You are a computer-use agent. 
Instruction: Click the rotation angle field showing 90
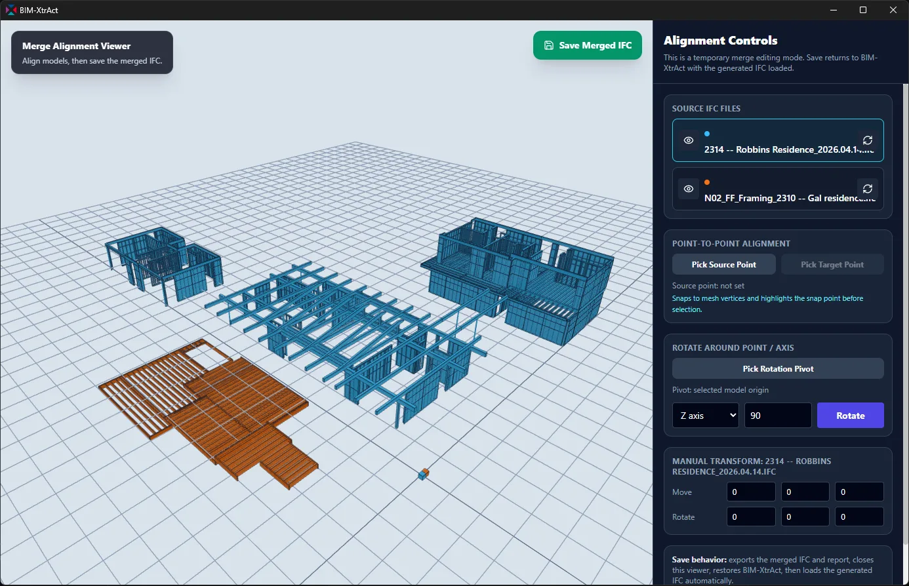(778, 416)
